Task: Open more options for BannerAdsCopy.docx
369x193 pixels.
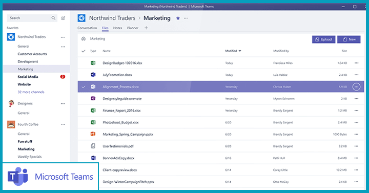Action: point(357,158)
